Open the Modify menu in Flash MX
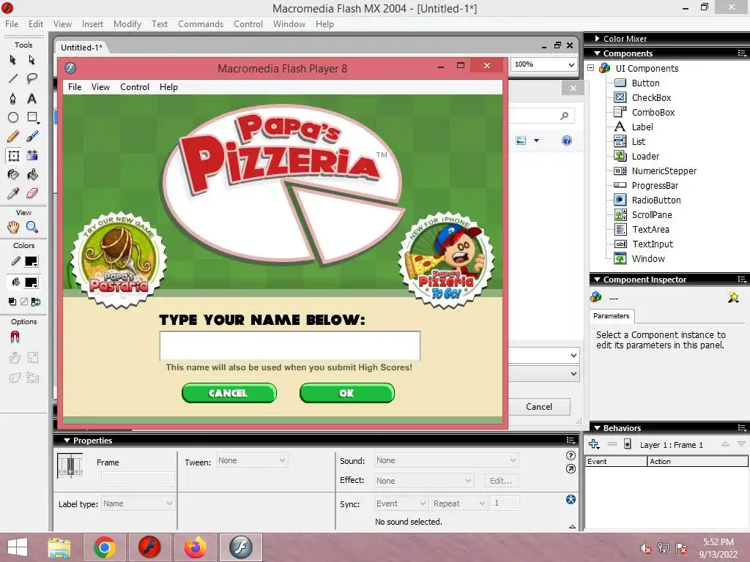This screenshot has width=750, height=562. pos(127,24)
